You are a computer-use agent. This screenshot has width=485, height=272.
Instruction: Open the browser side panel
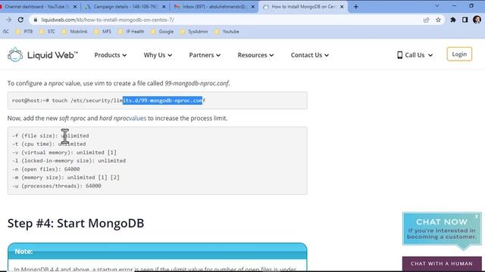465,20
